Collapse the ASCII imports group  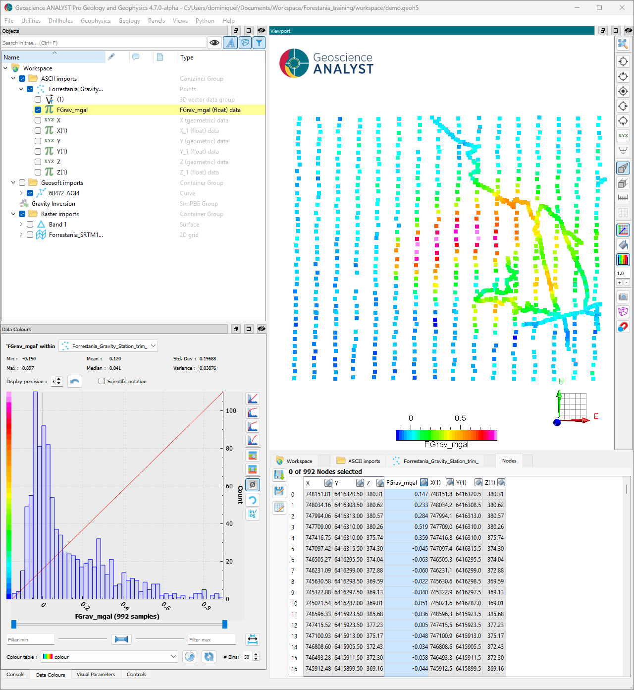pyautogui.click(x=13, y=79)
